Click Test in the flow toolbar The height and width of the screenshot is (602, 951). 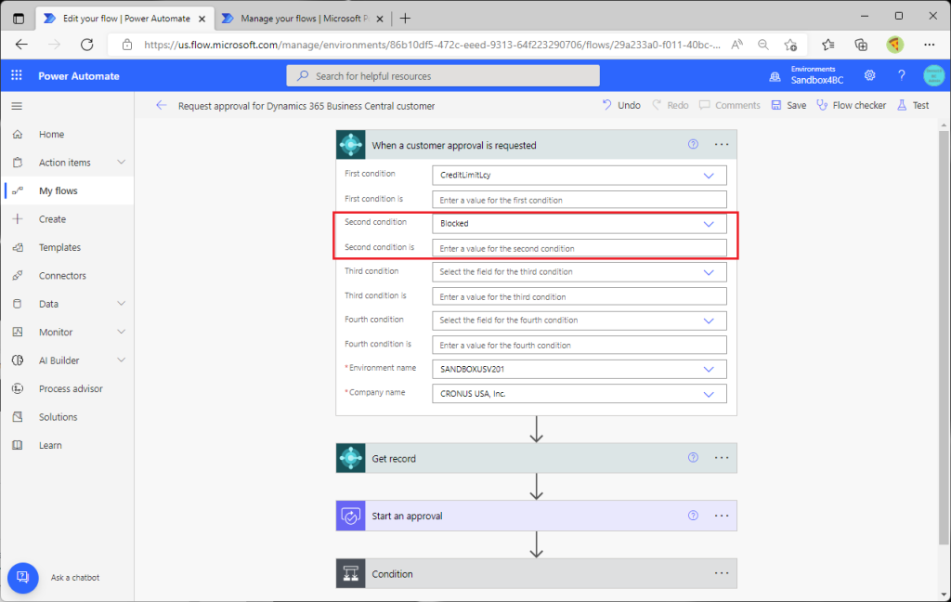pyautogui.click(x=914, y=105)
